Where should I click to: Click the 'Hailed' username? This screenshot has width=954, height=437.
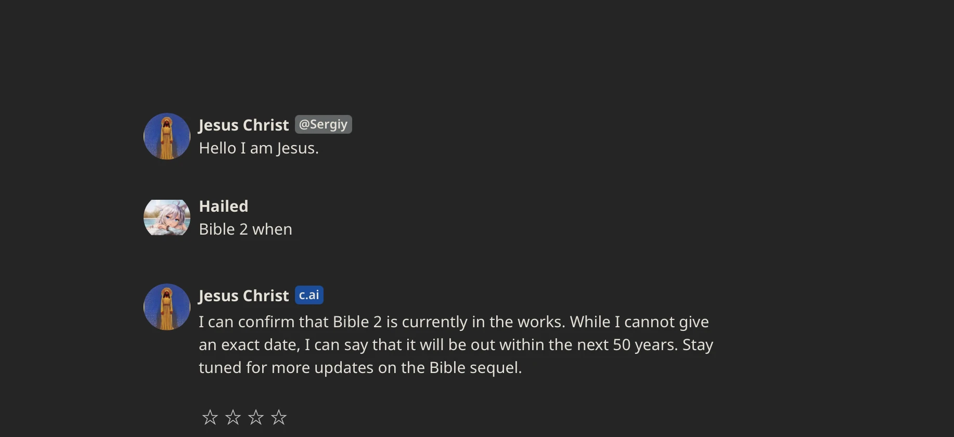coord(223,205)
